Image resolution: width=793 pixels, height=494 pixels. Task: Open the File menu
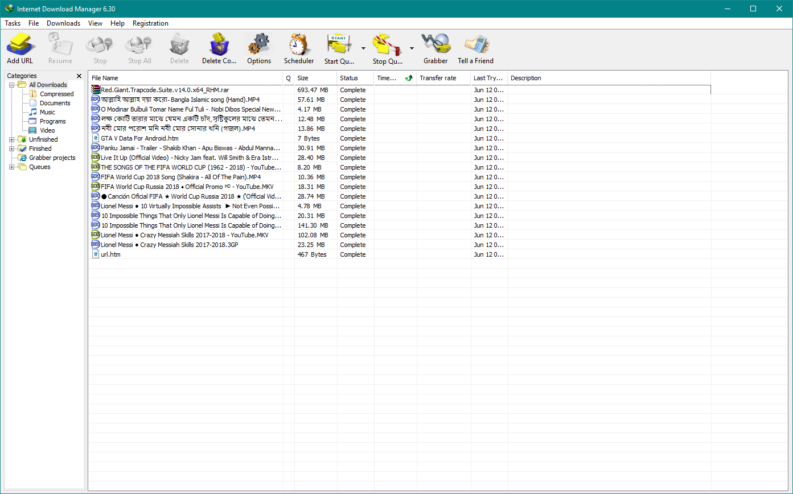[34, 23]
